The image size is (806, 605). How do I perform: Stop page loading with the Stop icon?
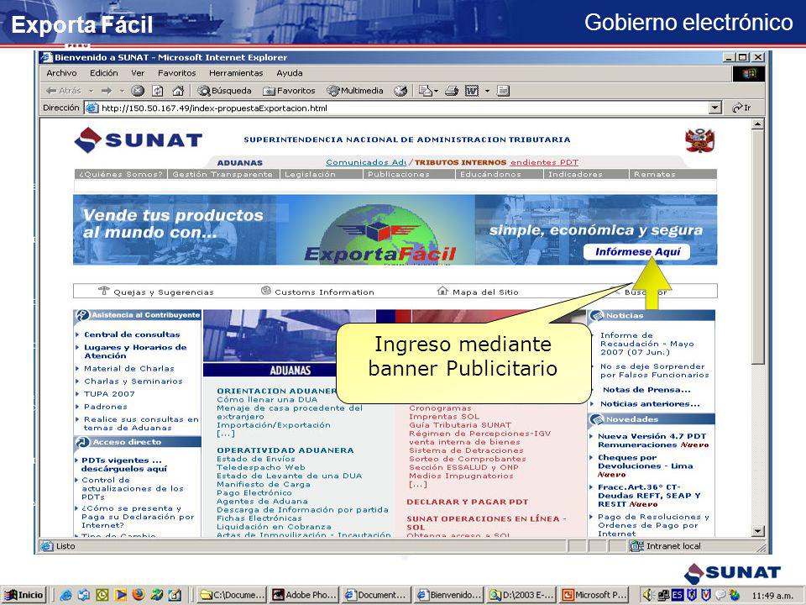pos(137,91)
